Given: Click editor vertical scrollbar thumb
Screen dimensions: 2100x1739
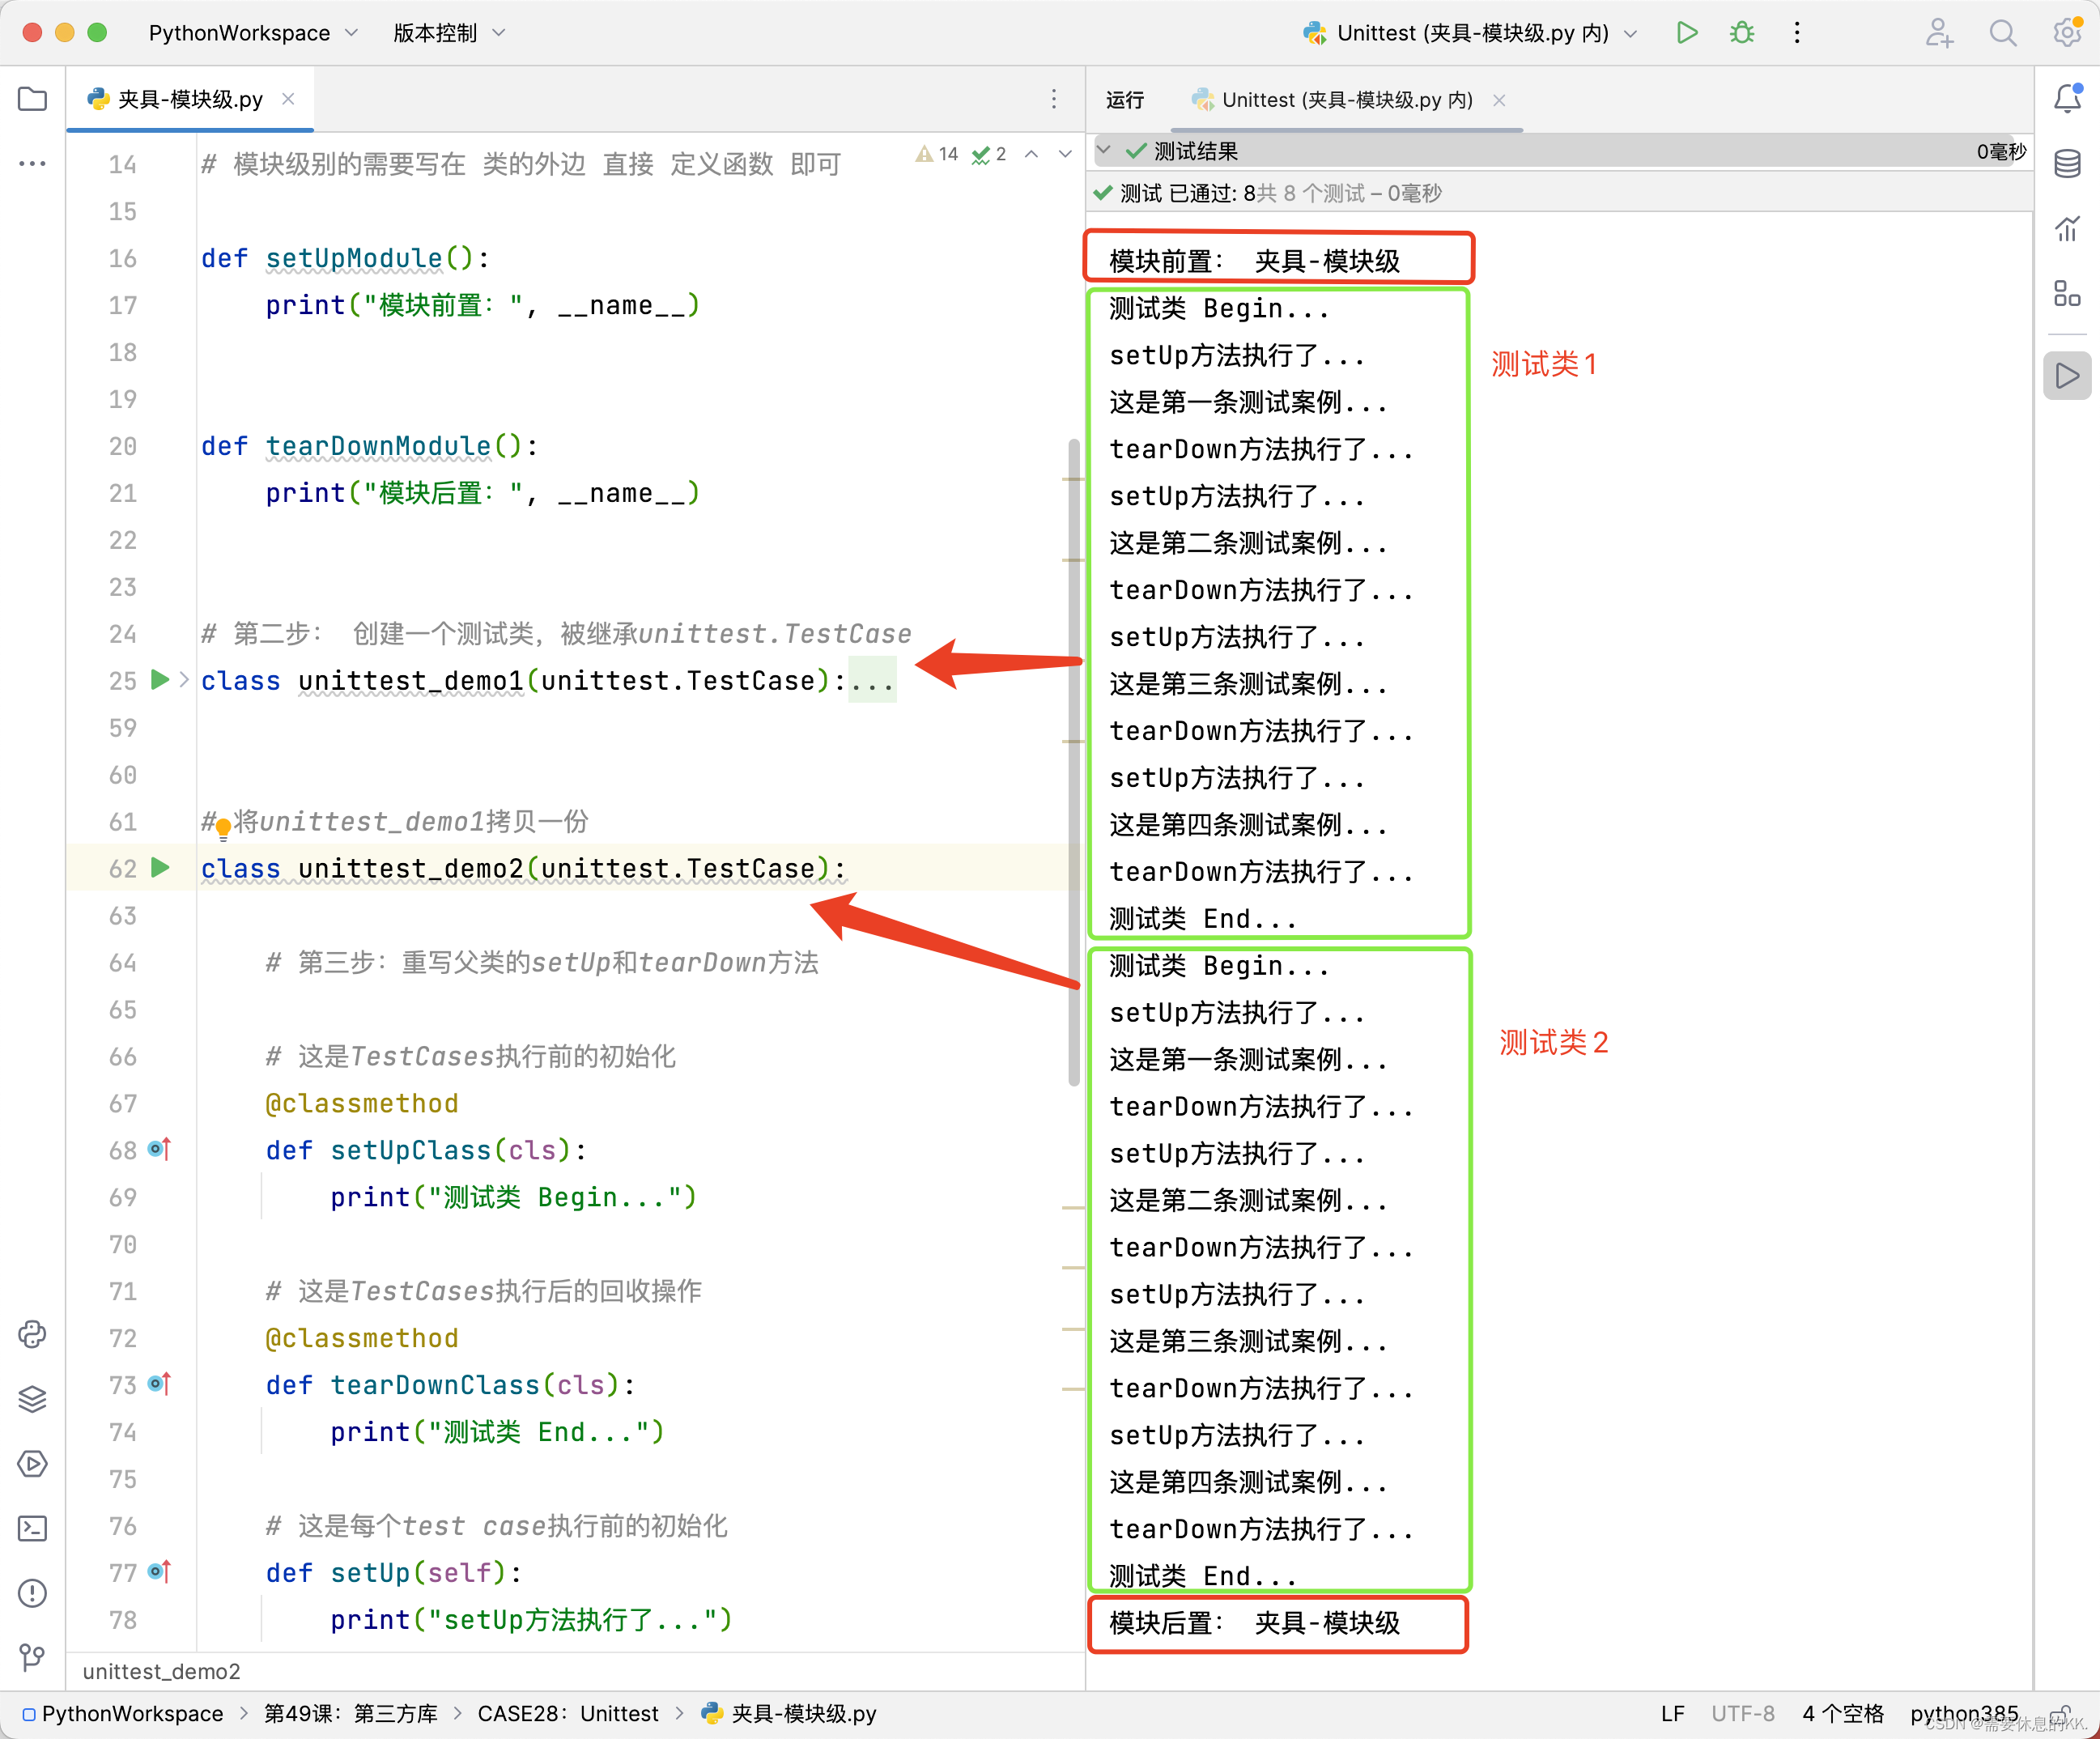Looking at the screenshot, I should tap(1074, 760).
